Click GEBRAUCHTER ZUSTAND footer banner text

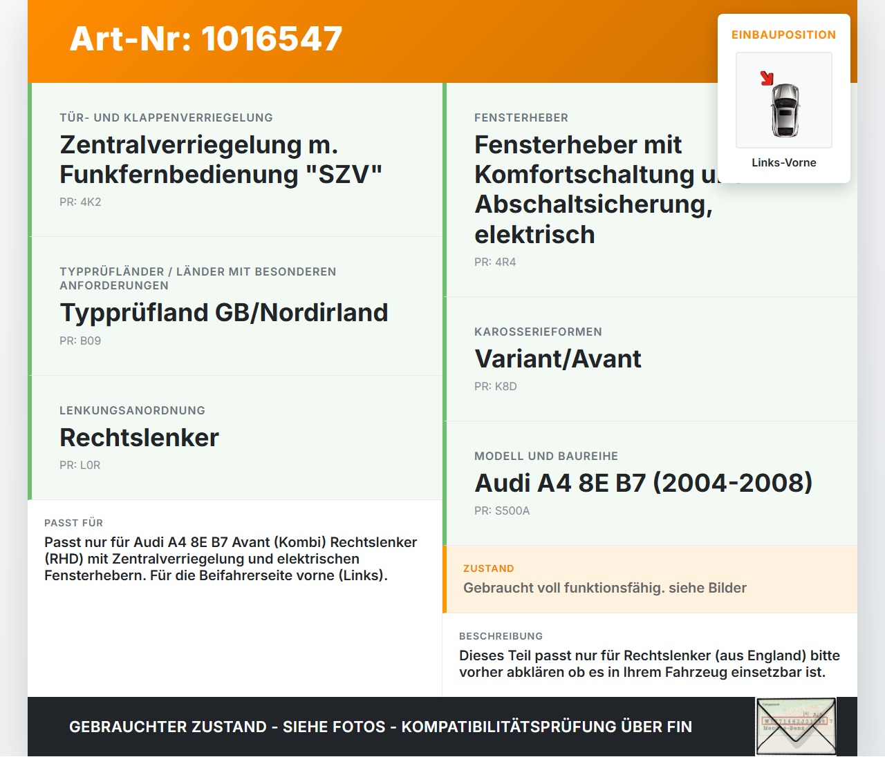380,727
